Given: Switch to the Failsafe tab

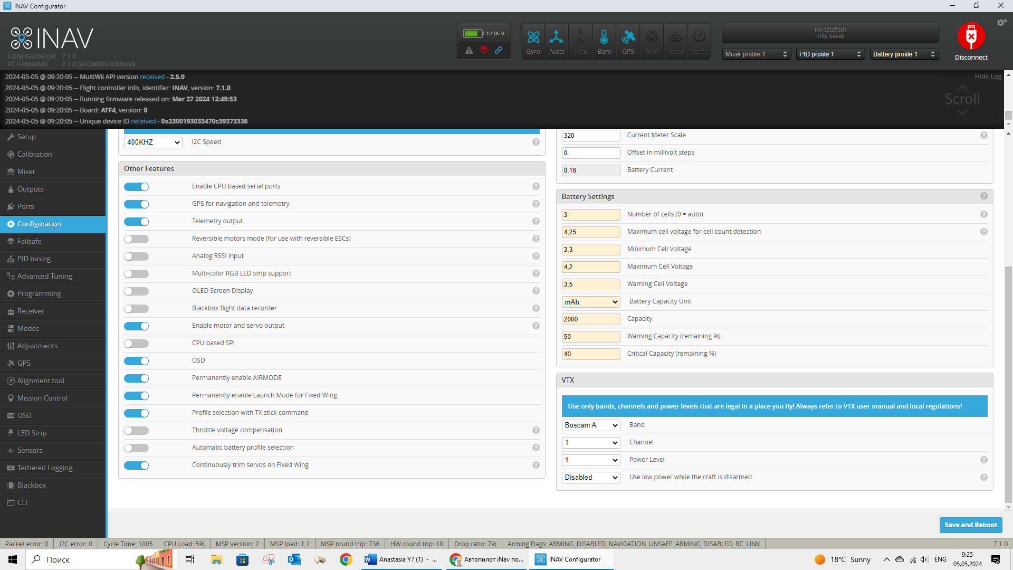Looking at the screenshot, I should pos(29,241).
